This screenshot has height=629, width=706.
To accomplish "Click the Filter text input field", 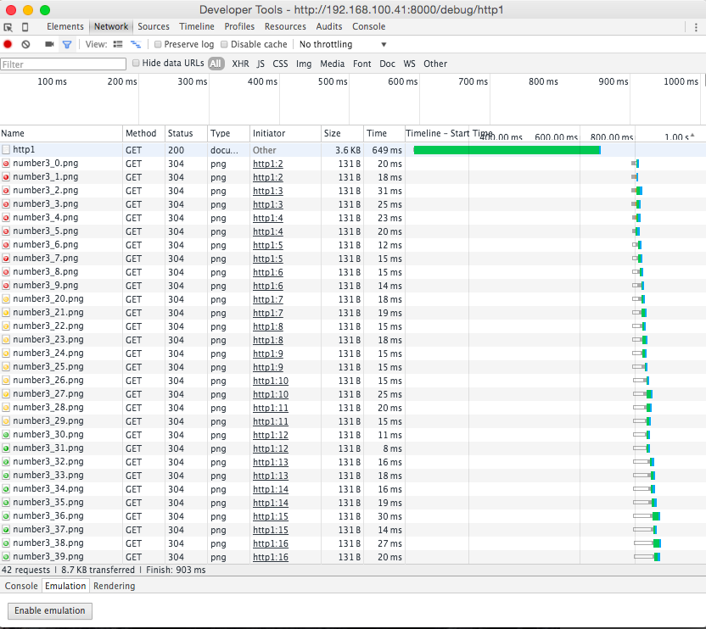I will point(63,64).
